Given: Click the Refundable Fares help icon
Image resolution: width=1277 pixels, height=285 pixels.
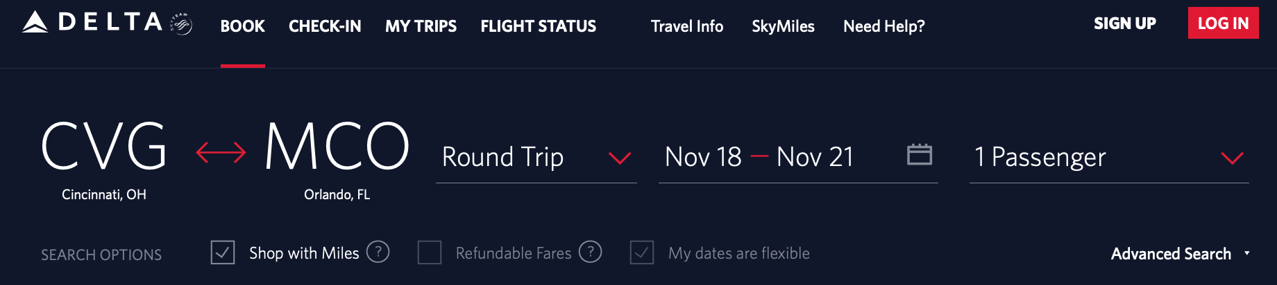Looking at the screenshot, I should tap(590, 252).
